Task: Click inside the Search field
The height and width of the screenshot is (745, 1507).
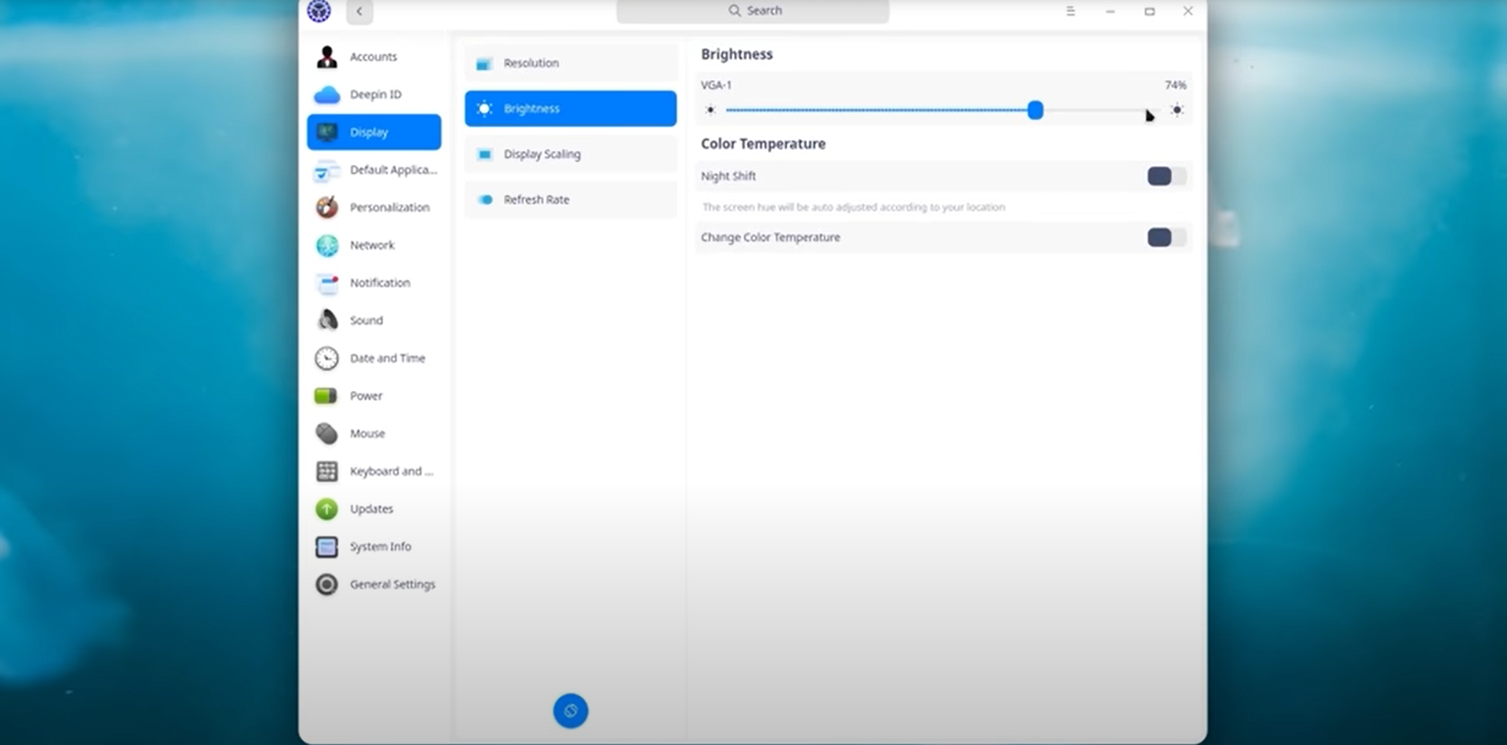Action: 752,10
